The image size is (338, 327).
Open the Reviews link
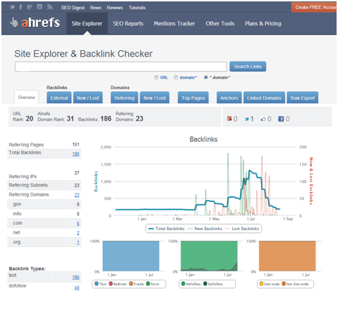[x=115, y=8]
